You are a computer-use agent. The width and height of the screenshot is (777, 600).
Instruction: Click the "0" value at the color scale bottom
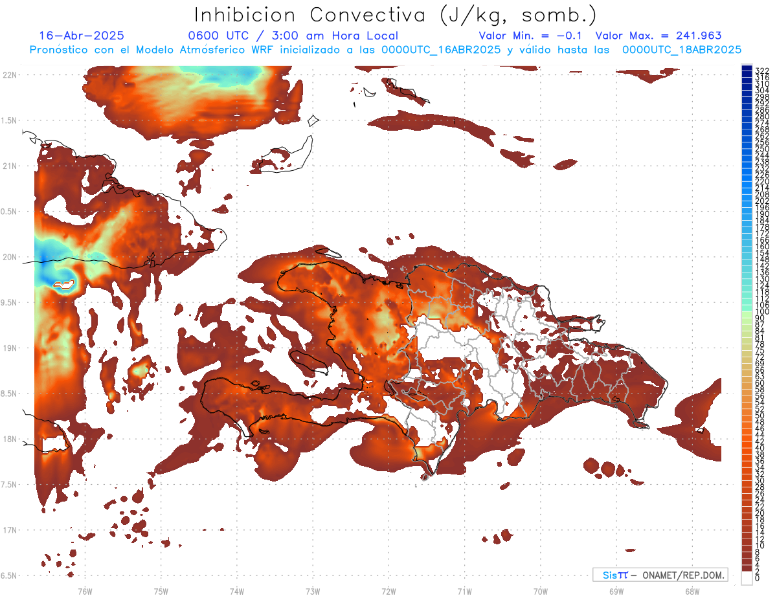pyautogui.click(x=757, y=577)
